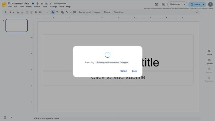
Task: Open the comments icon
Action: pos(163,4)
